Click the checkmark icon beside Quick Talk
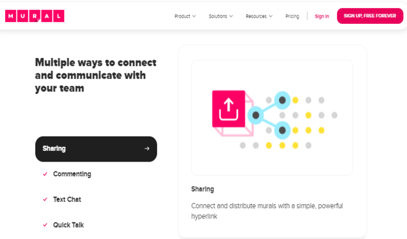The height and width of the screenshot is (239, 407). (45, 225)
